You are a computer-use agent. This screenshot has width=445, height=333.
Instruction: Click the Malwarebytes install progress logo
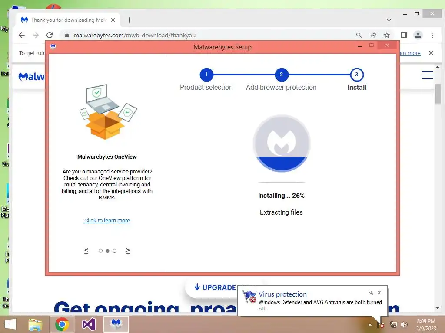pyautogui.click(x=281, y=143)
